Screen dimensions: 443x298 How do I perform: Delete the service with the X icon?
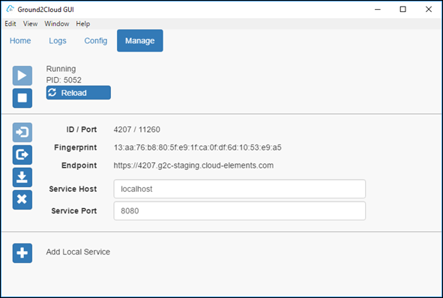[x=22, y=200]
